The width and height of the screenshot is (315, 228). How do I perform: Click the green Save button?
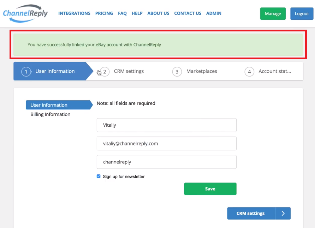pyautogui.click(x=210, y=189)
